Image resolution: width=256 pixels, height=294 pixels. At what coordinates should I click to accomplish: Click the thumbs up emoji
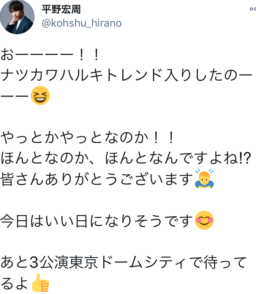(x=41, y=283)
